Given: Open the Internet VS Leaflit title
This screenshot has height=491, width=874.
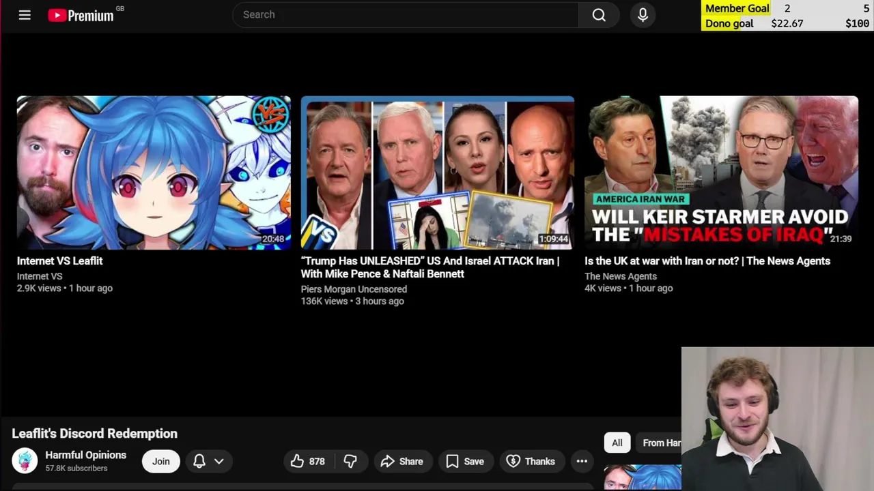Looking at the screenshot, I should click(59, 261).
